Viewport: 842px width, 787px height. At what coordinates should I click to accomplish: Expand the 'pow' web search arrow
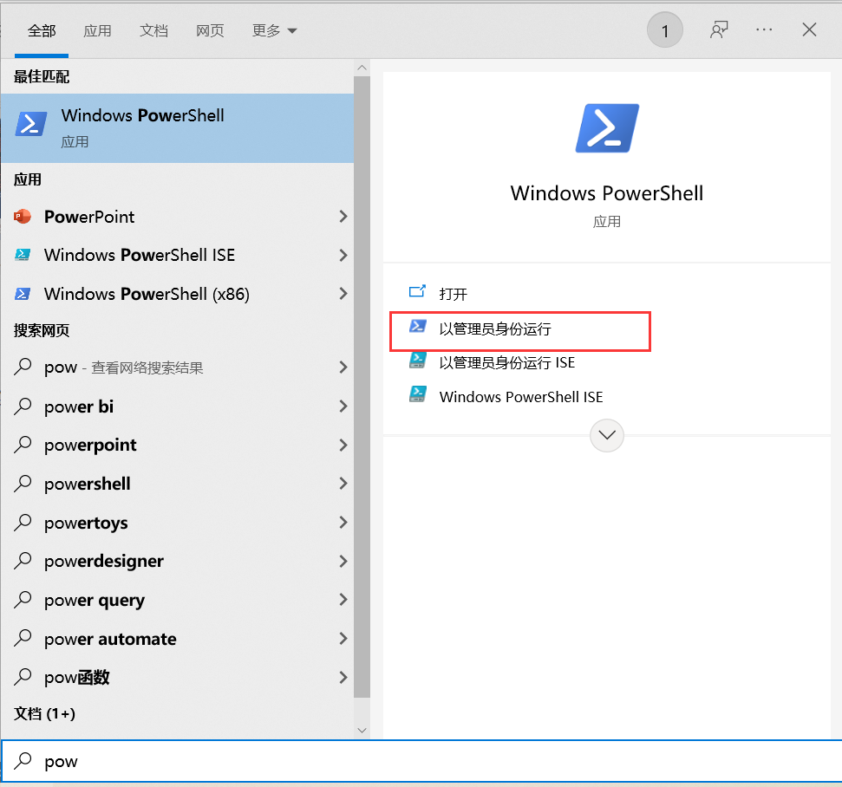(x=343, y=367)
